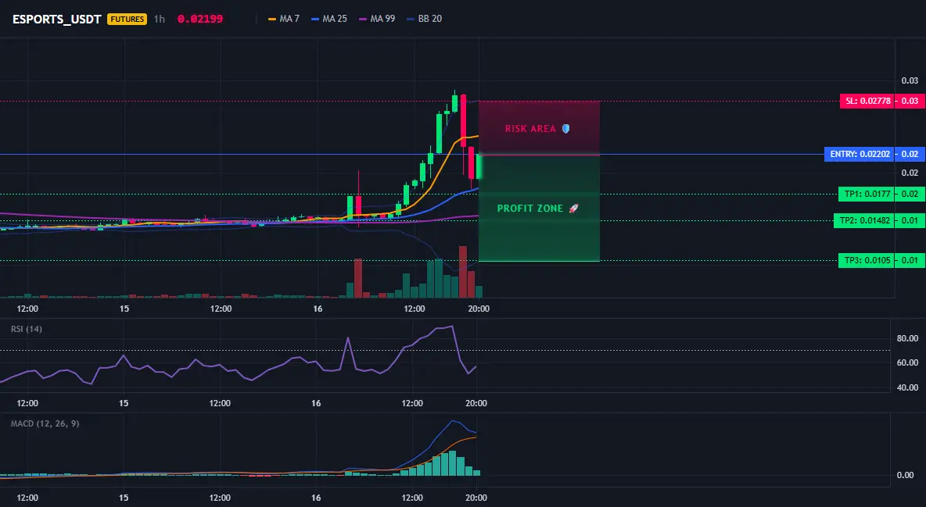This screenshot has width=926, height=507.
Task: Click the tall red volume bar near date 16
Action: (358, 278)
